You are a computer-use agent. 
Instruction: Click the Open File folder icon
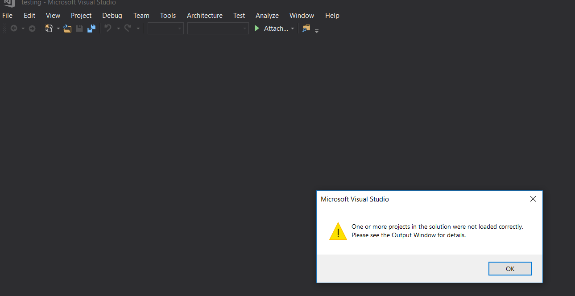tap(67, 29)
